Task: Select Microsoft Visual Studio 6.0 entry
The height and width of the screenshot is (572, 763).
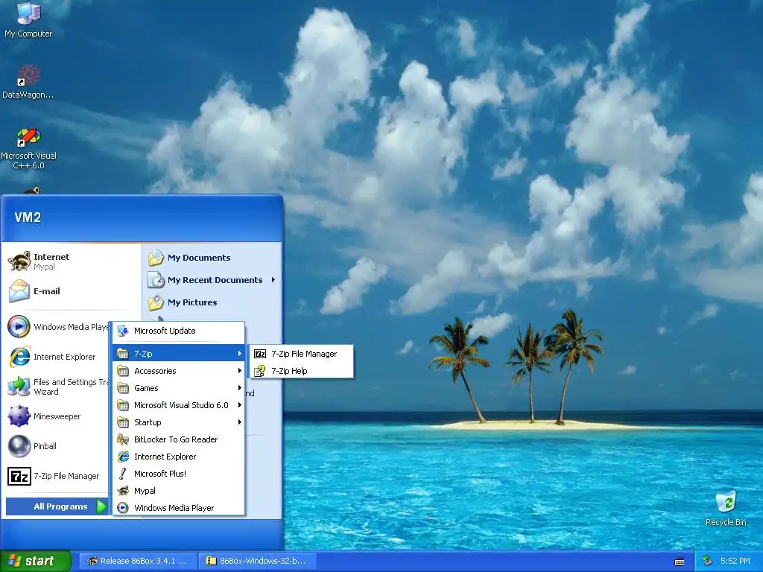Action: 179,404
